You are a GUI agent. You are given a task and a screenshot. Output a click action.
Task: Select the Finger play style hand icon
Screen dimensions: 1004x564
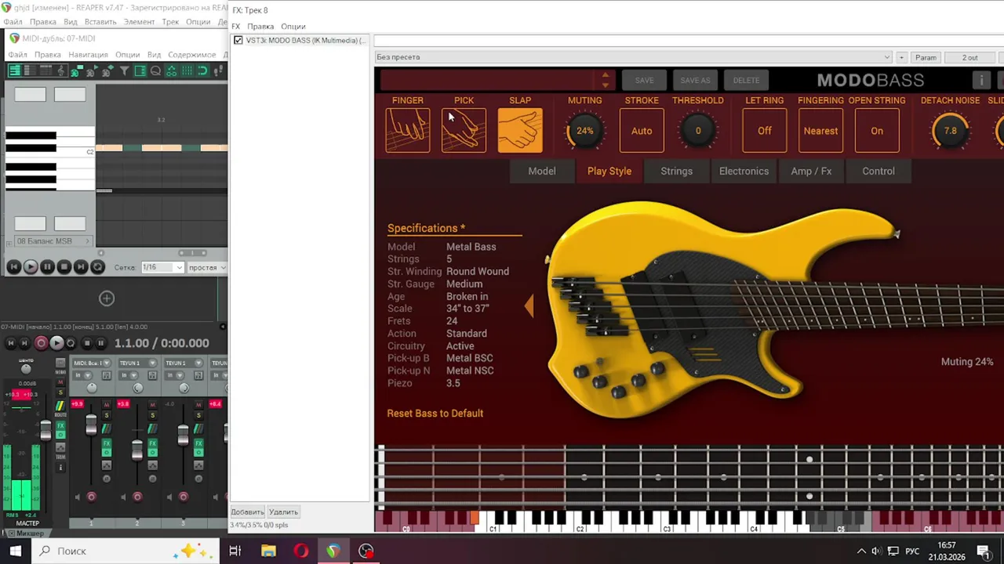(x=408, y=130)
